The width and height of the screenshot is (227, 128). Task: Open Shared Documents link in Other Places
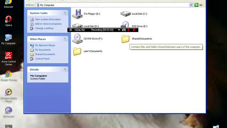tap(45, 54)
